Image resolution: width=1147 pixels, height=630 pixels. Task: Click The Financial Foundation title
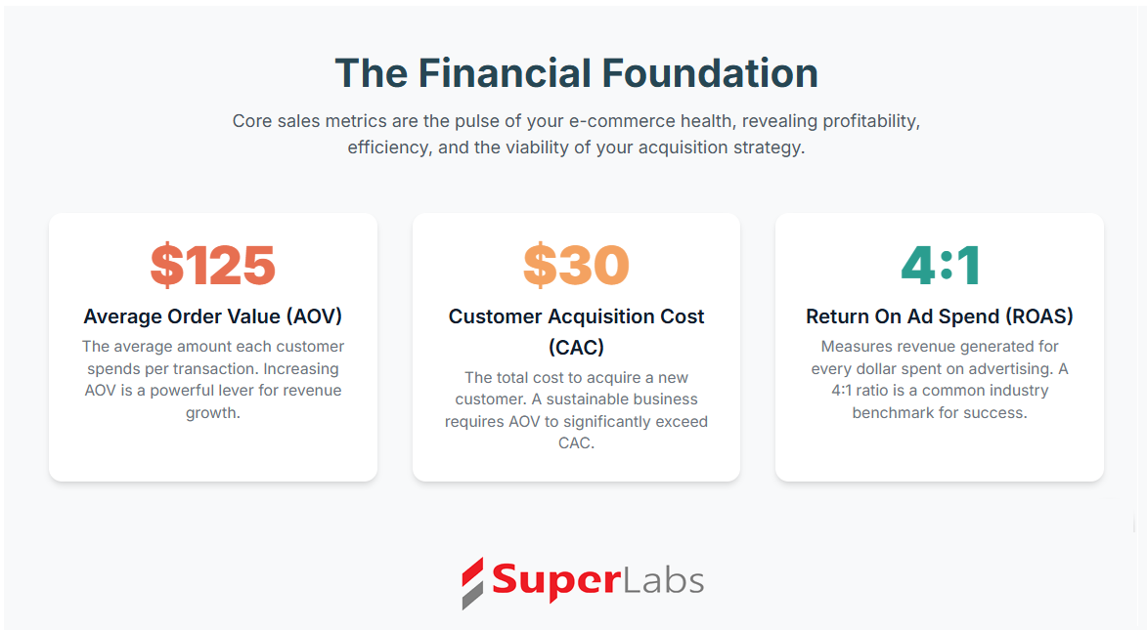(576, 73)
